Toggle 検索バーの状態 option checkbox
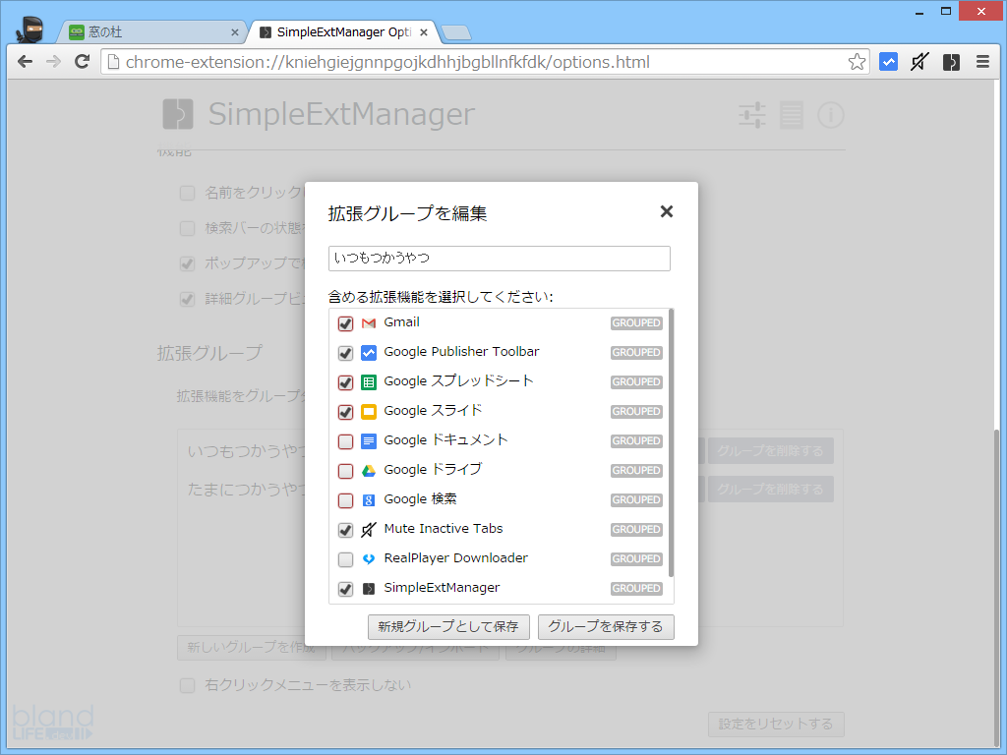1007x755 pixels. [188, 228]
